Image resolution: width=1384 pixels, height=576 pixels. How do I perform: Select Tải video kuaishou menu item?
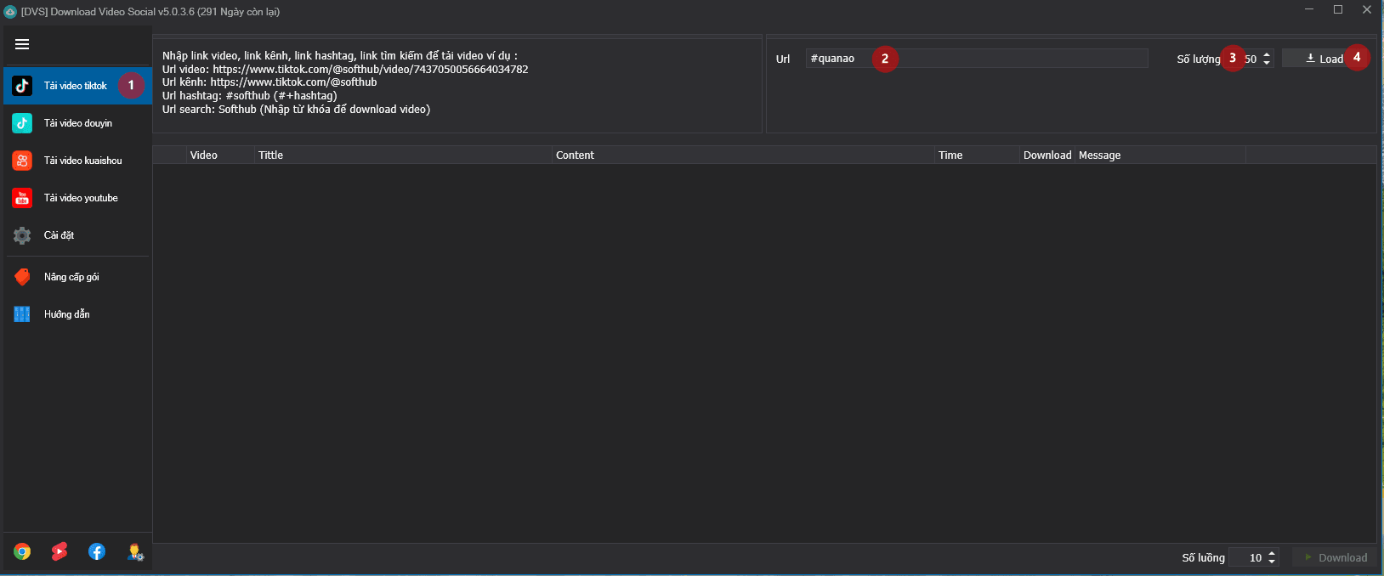click(x=77, y=161)
